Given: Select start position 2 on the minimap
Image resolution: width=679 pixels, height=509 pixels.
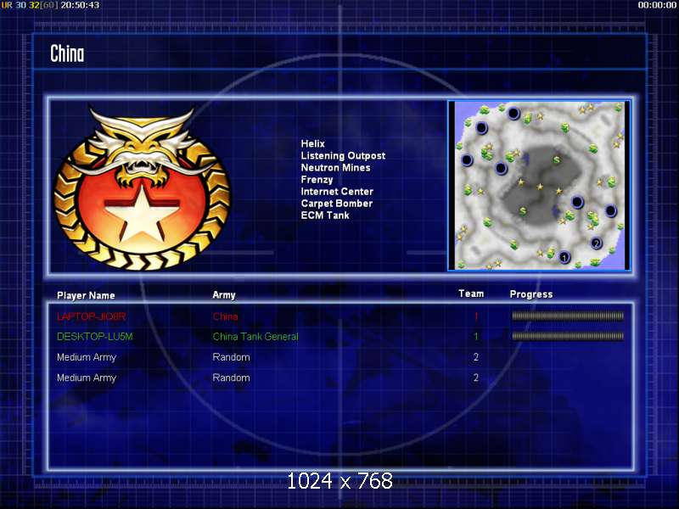Looking at the screenshot, I should click(x=597, y=243).
